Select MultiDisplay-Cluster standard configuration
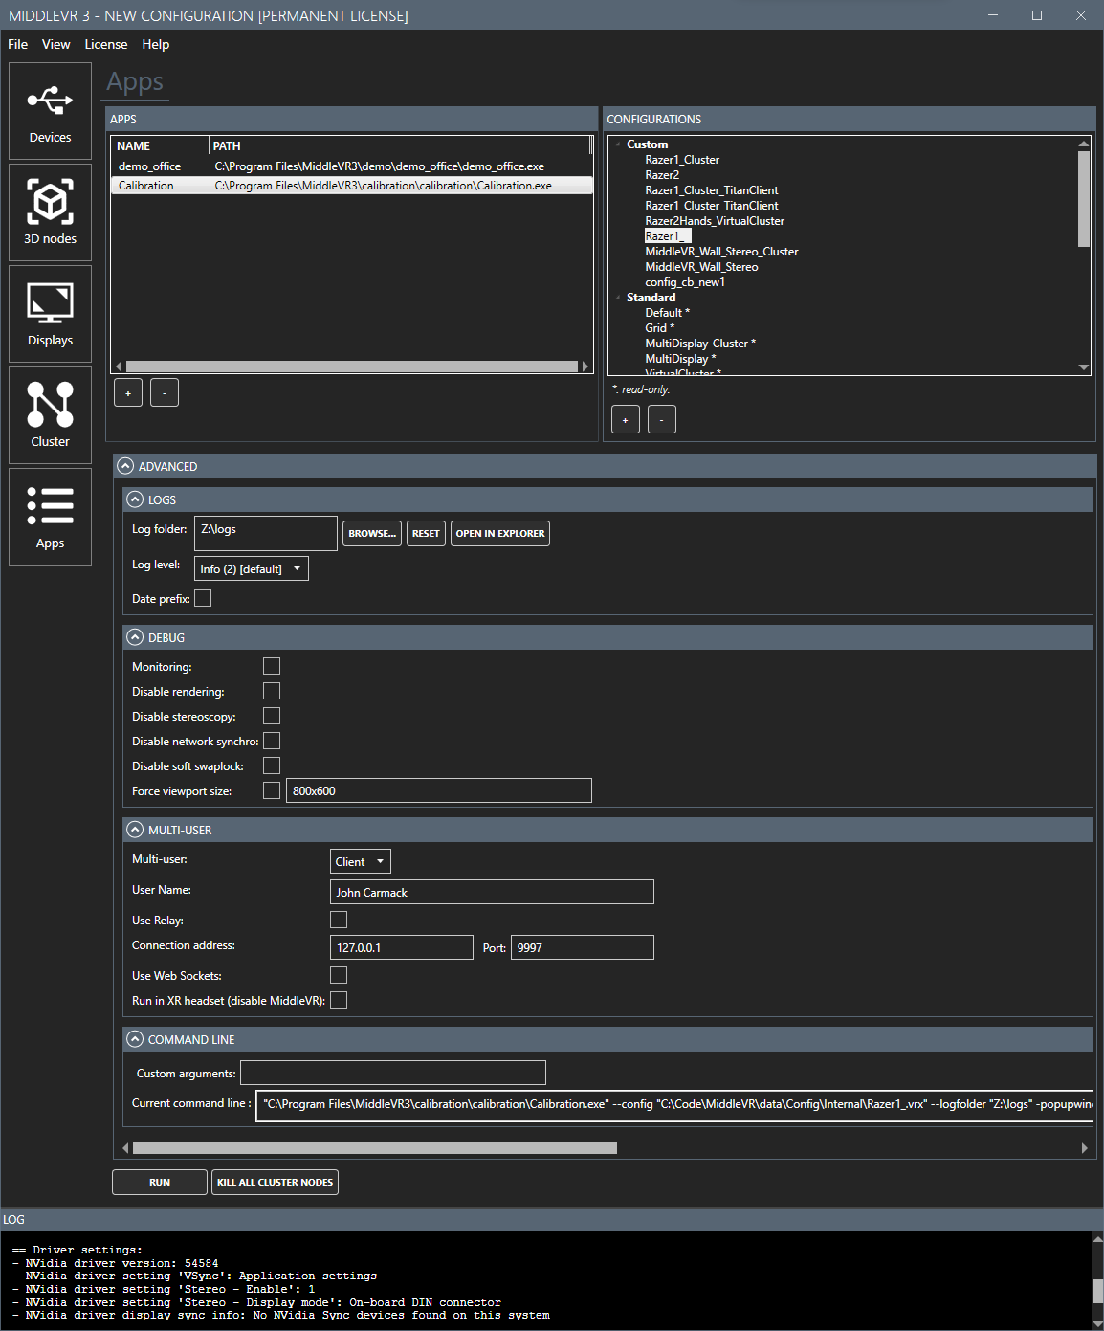The height and width of the screenshot is (1331, 1104). [700, 344]
